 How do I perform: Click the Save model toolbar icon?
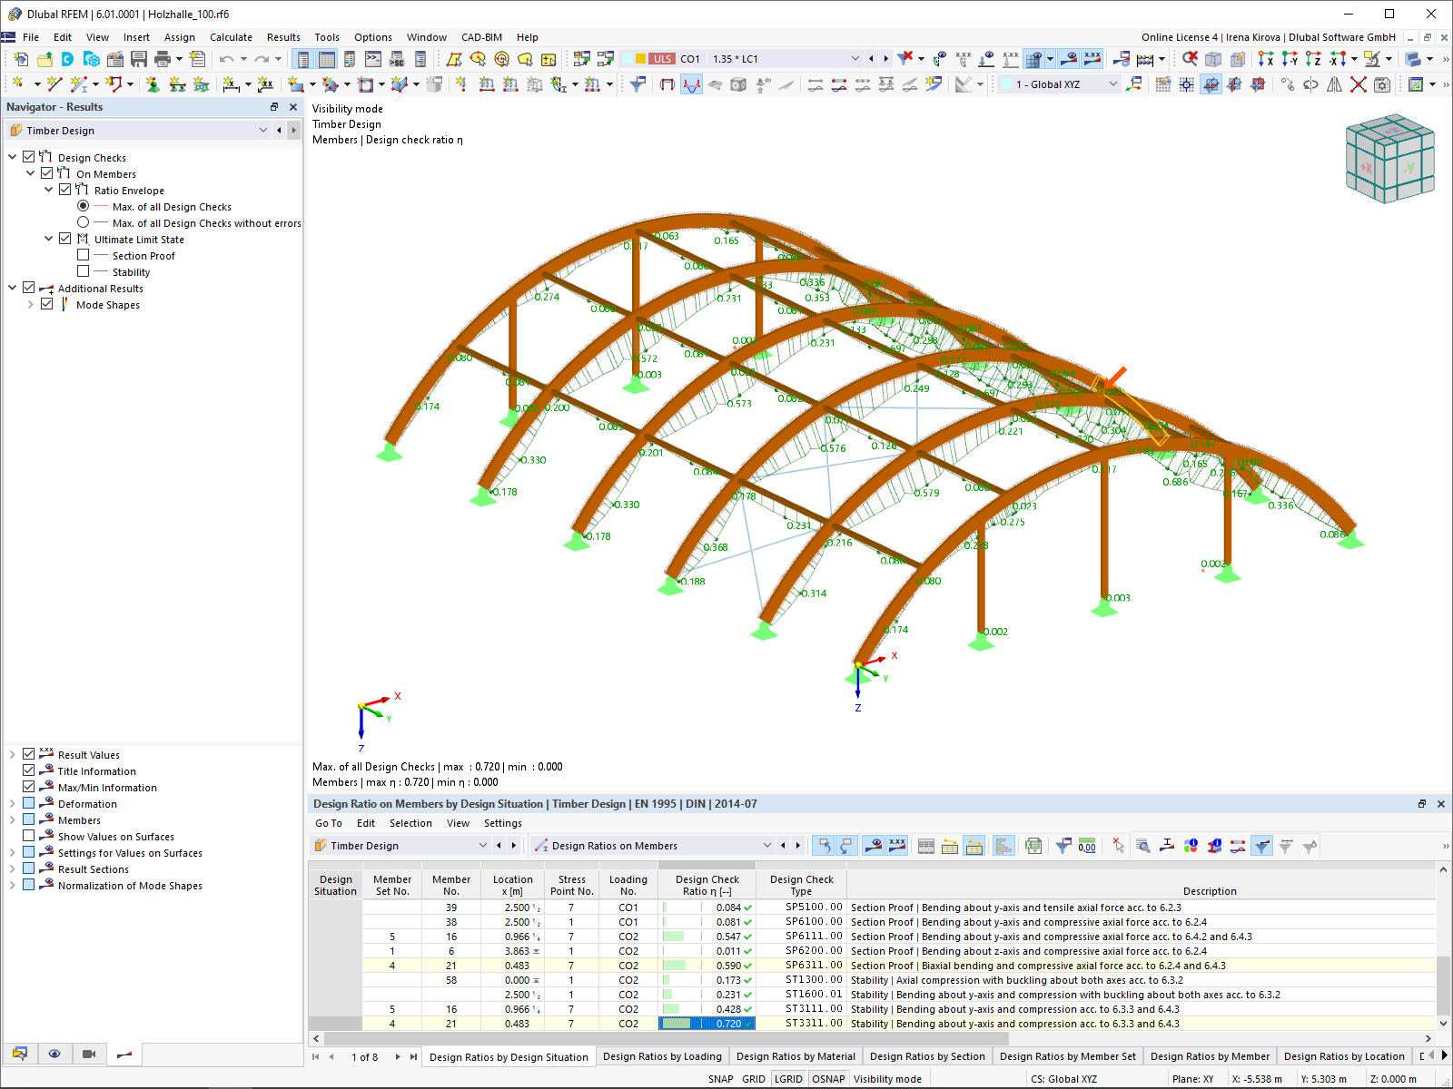coord(139,59)
